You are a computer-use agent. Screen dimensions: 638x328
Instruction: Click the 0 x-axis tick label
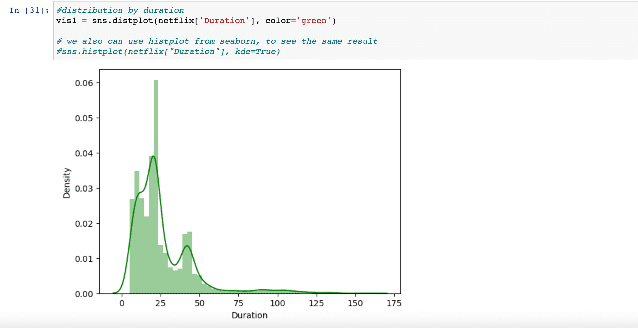tap(122, 303)
